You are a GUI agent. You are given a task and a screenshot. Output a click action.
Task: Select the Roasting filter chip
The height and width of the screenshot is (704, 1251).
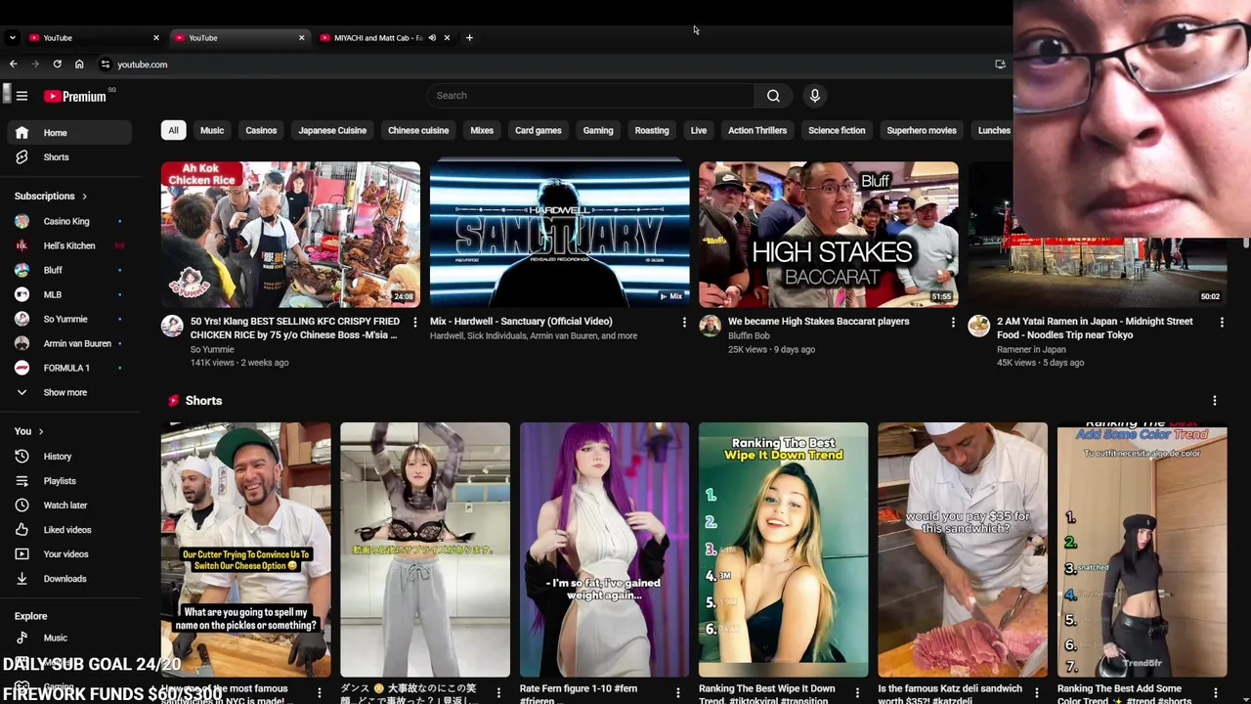click(652, 131)
